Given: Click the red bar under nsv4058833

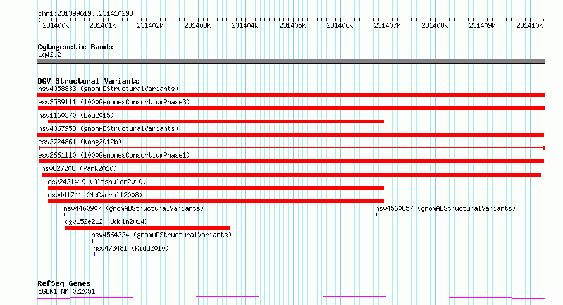Looking at the screenshot, I should [x=291, y=95].
